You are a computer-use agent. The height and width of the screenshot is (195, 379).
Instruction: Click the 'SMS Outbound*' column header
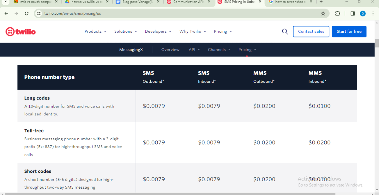pyautogui.click(x=153, y=77)
